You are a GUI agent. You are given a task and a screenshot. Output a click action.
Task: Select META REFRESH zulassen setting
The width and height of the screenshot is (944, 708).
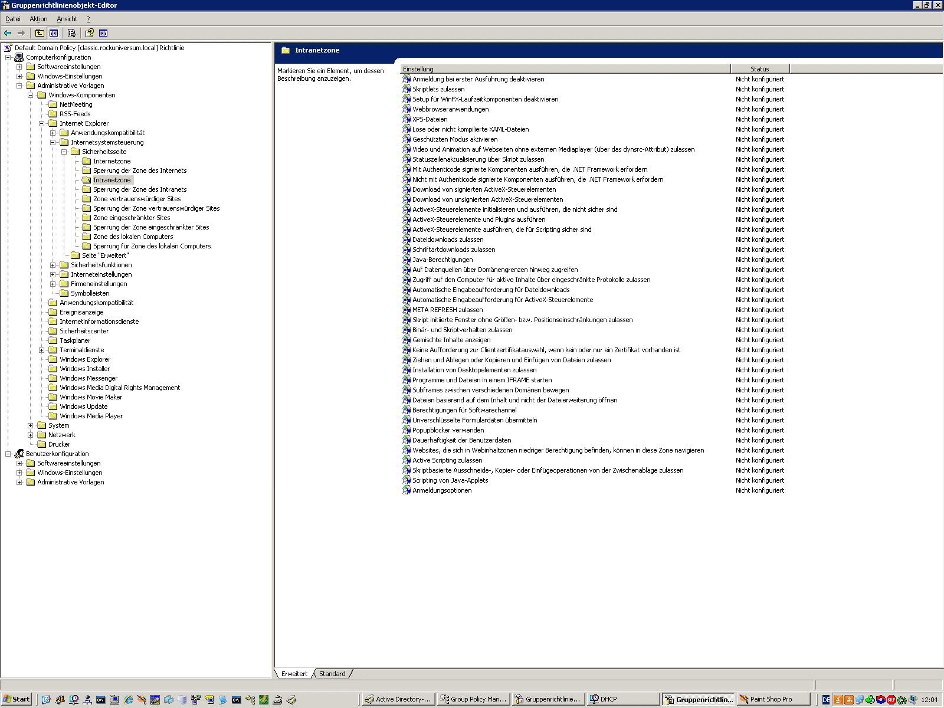447,310
